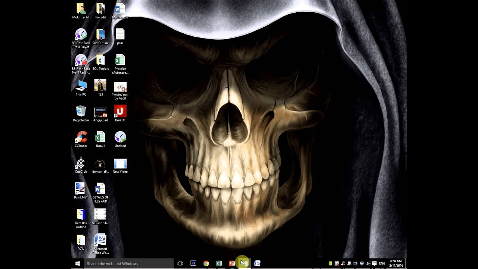Select Twisted pair by Aadil presentation
478x269 pixels.
(120, 90)
